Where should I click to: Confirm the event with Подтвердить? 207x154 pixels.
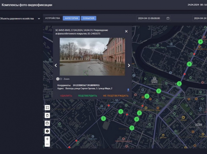click(x=87, y=96)
